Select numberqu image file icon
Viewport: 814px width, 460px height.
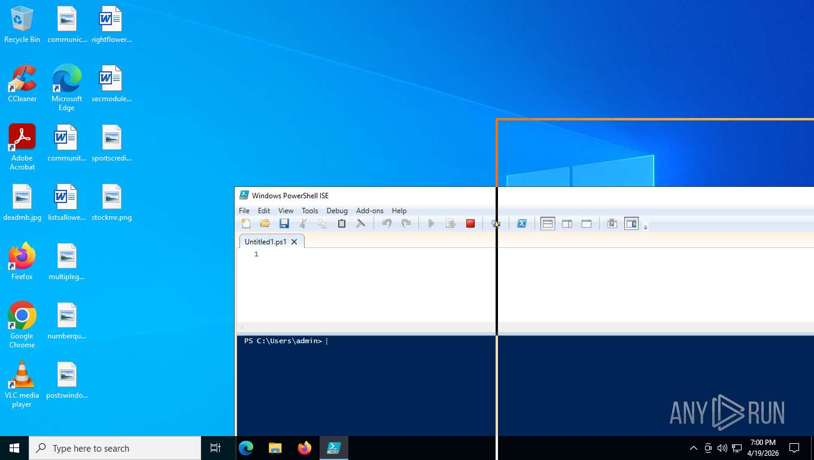pos(66,321)
